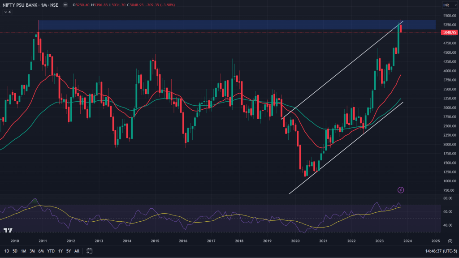Open the go-to-date calendar icon
The image size is (459, 258).
[89, 251]
